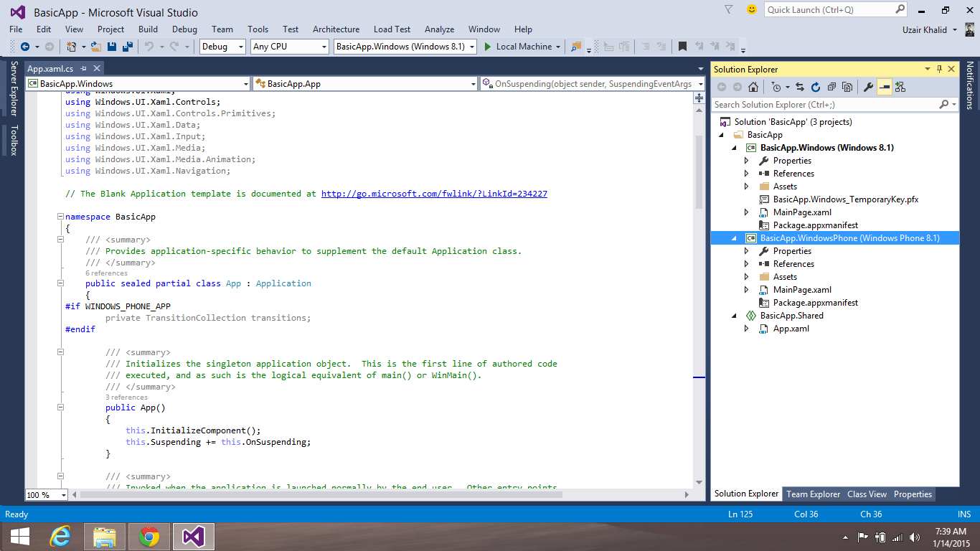Expand the App.xaml node in BasicApp.Shared

point(747,329)
